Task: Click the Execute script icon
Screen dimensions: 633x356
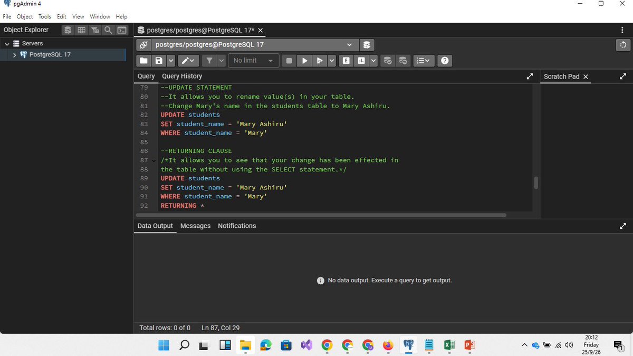Action: tap(319, 61)
